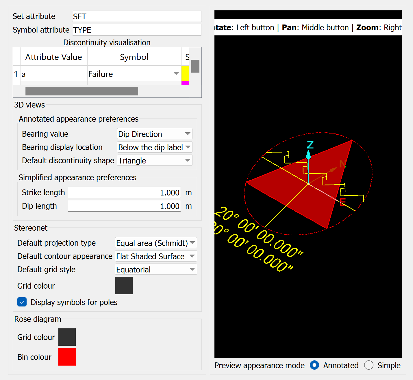Open Default grid style dropdown
Screen dimensions: 413x380
156,270
